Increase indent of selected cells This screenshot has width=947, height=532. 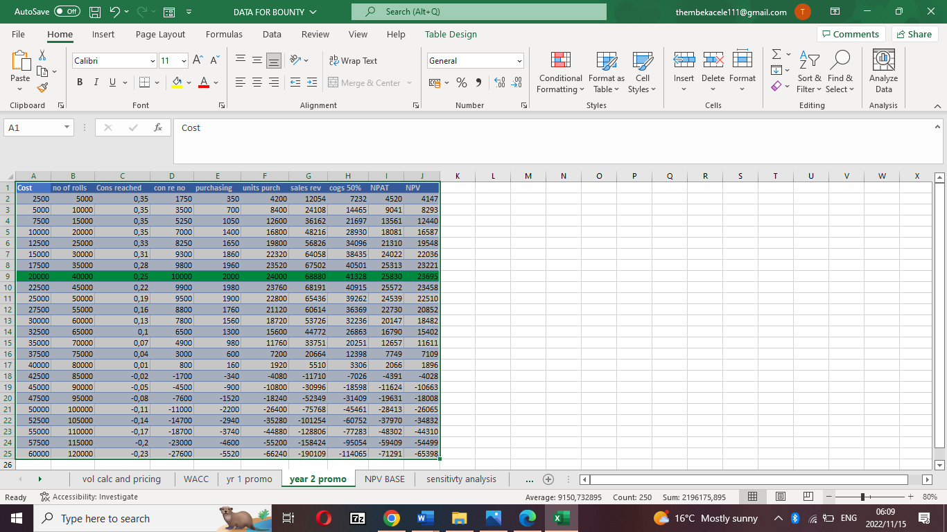coord(311,83)
